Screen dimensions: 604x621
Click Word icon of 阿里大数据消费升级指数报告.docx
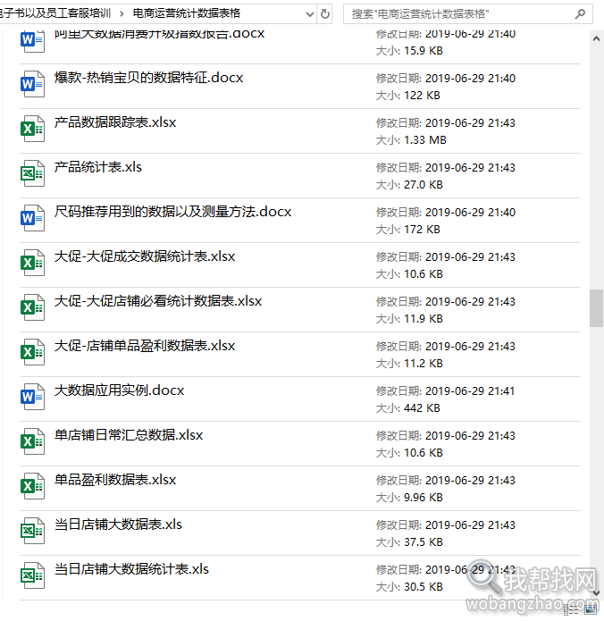pos(32,40)
